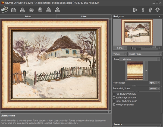Collapse the Navigator panel arrow

[x=159, y=16]
